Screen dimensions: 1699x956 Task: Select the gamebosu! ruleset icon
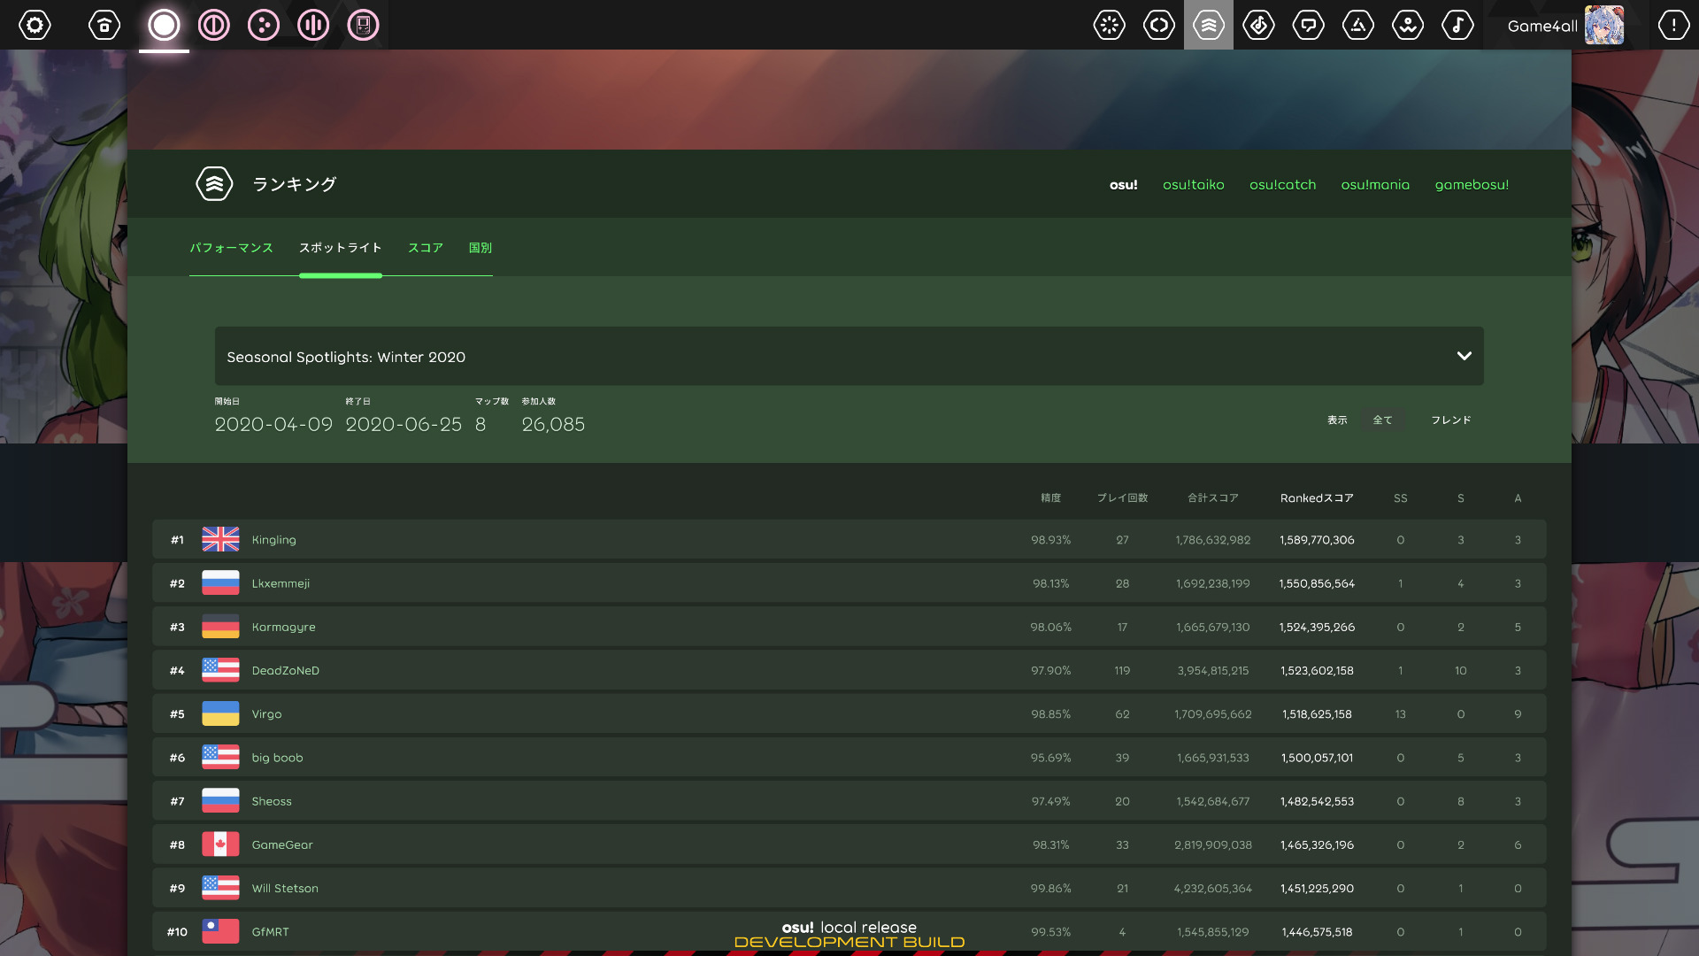pyautogui.click(x=363, y=25)
